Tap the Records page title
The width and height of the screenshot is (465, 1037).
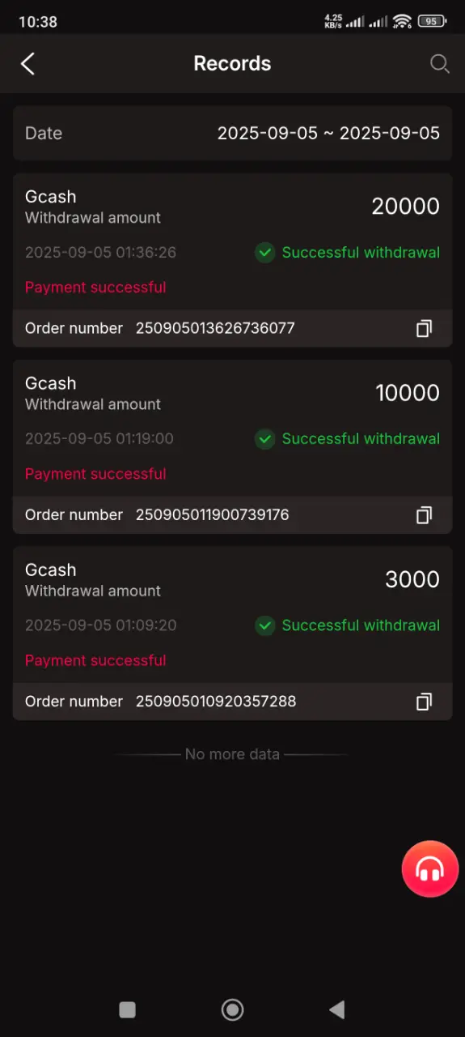[232, 64]
